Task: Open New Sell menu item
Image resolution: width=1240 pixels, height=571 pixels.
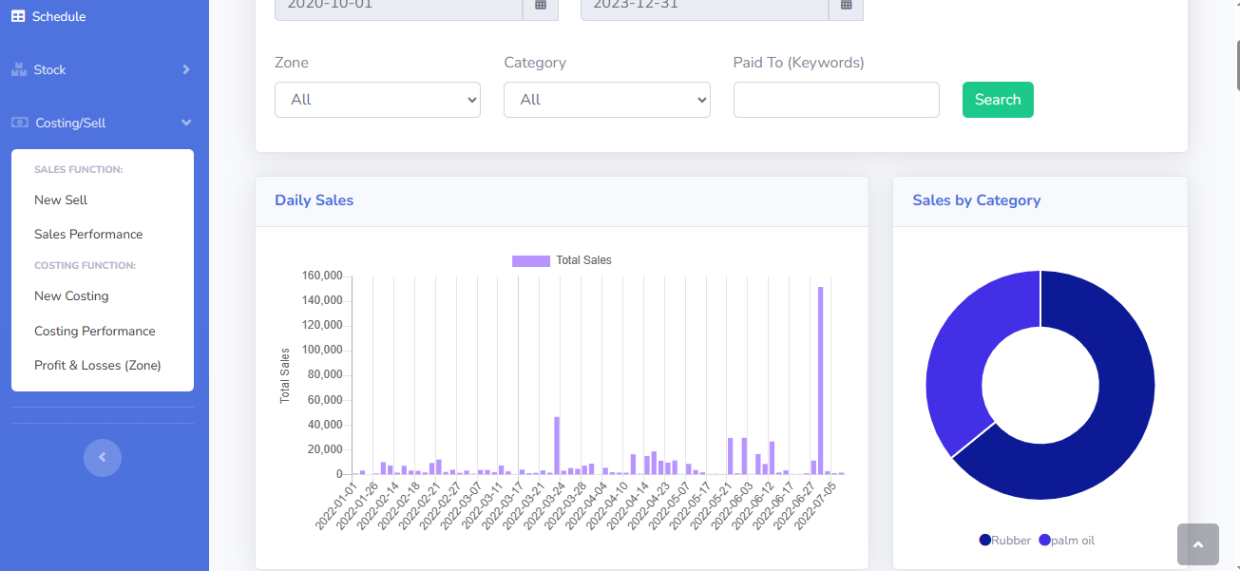Action: tap(61, 200)
